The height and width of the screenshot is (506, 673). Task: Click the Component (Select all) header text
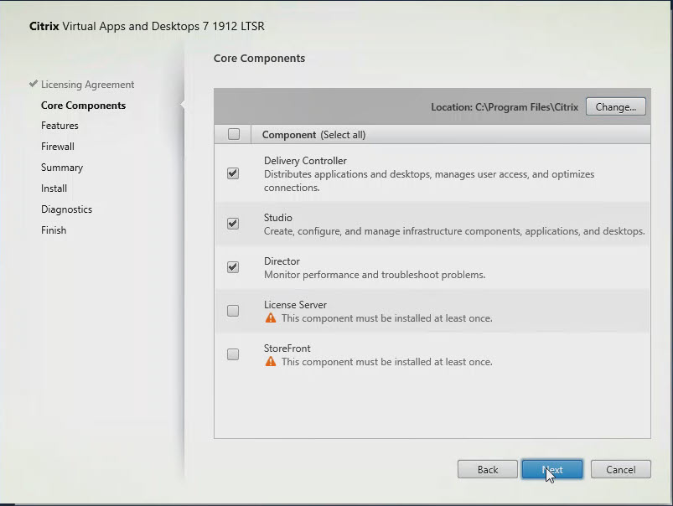tap(313, 135)
